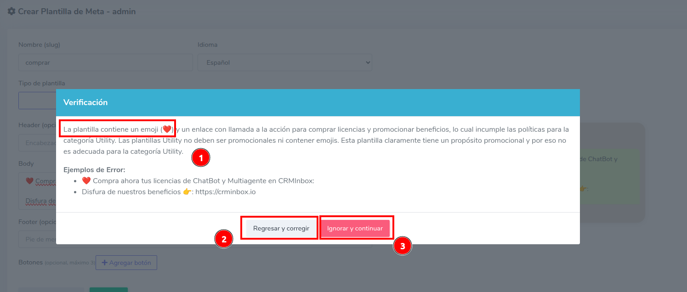Click the red heart emoji in warning text
Screen dimensions: 687x292
167,129
